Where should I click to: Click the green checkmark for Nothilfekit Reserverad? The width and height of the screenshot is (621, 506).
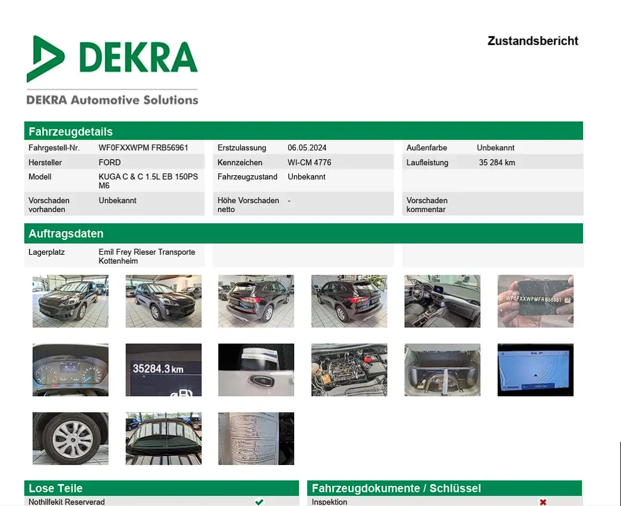click(x=260, y=502)
